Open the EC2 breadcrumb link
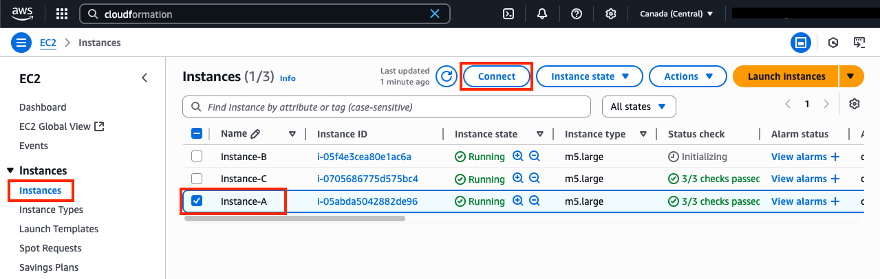 (x=48, y=43)
